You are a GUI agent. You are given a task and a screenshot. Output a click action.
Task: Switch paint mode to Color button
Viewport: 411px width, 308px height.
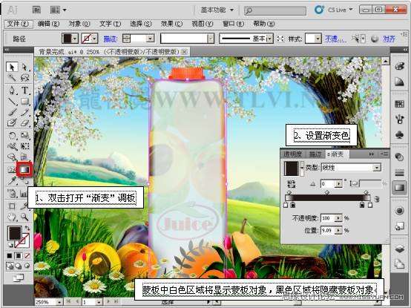[x=10, y=255]
